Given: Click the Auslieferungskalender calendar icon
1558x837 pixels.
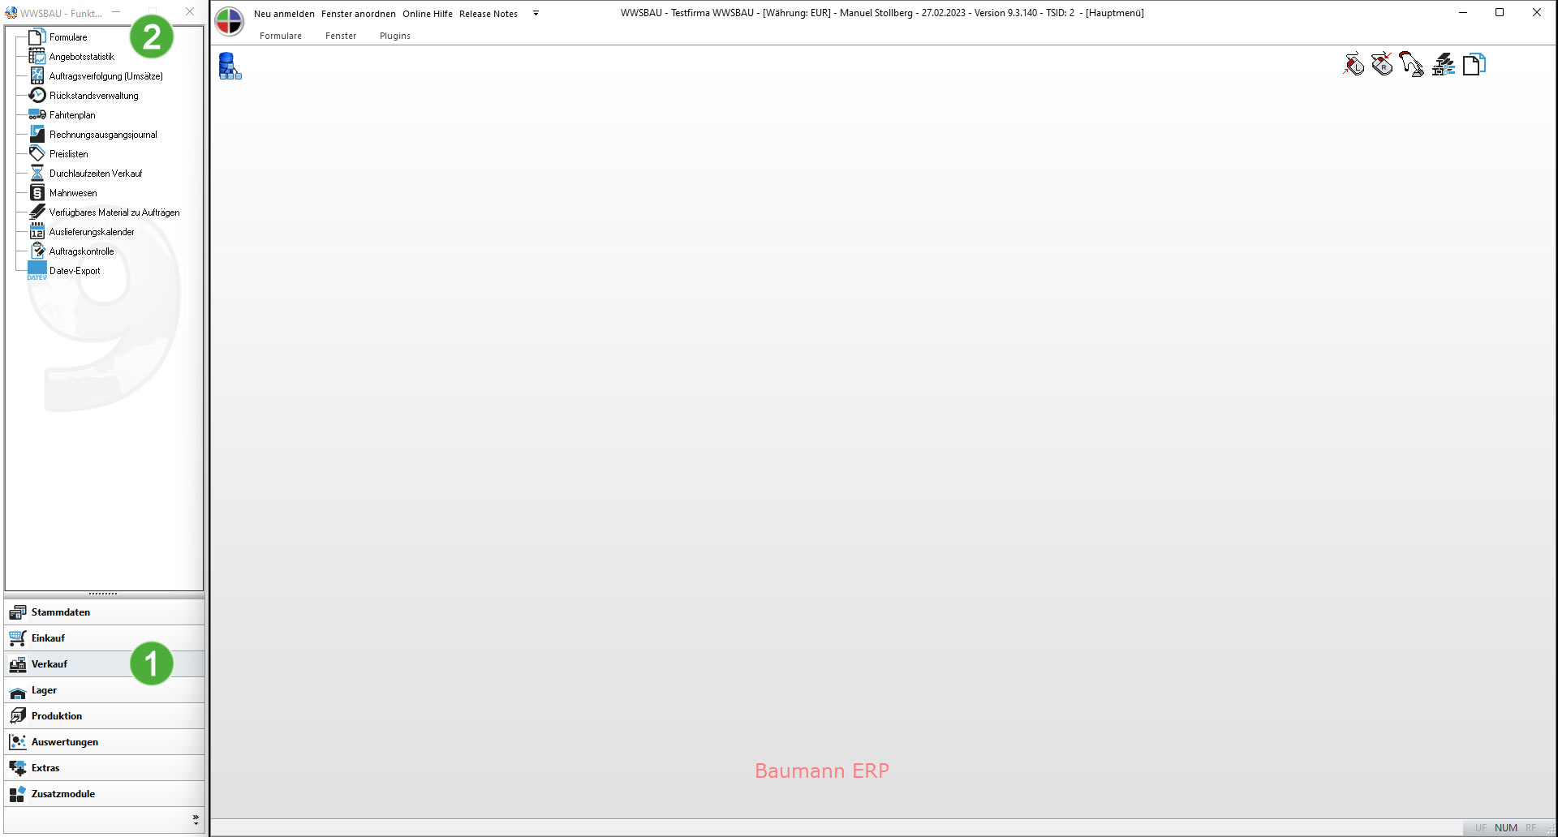Looking at the screenshot, I should pos(37,231).
